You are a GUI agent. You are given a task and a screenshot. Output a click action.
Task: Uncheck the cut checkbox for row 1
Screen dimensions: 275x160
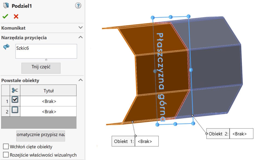[15, 100]
